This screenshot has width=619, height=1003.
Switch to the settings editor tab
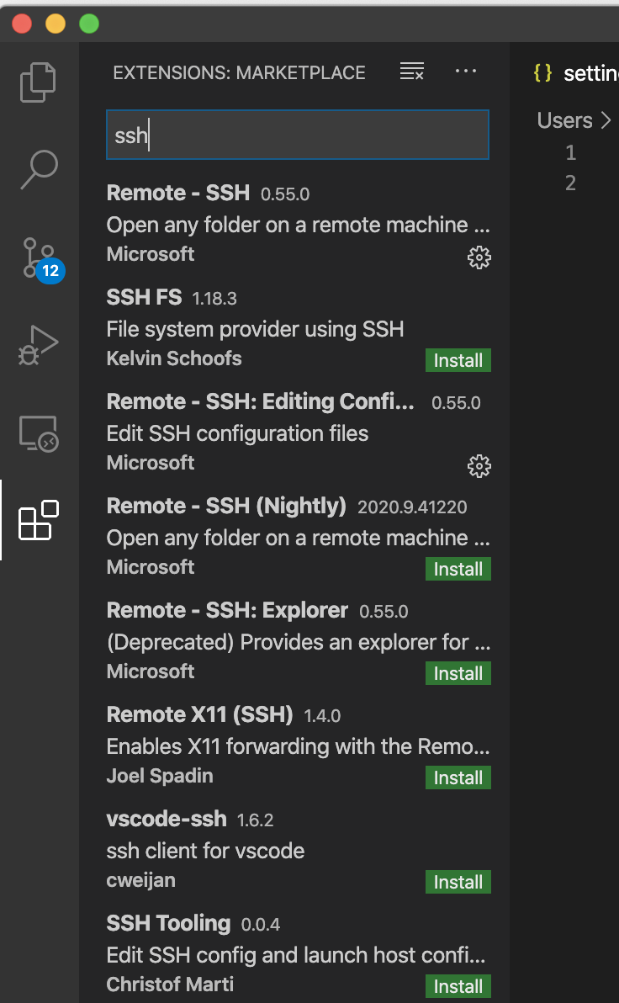(x=580, y=73)
